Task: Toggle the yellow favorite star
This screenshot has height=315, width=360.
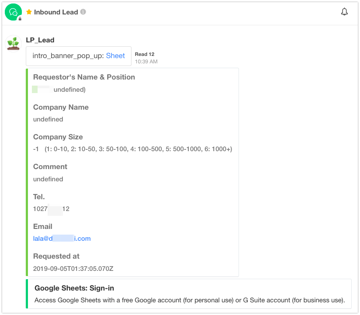Action: point(29,12)
